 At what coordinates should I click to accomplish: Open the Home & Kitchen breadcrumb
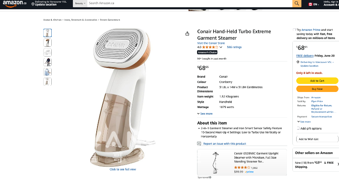click(53, 20)
